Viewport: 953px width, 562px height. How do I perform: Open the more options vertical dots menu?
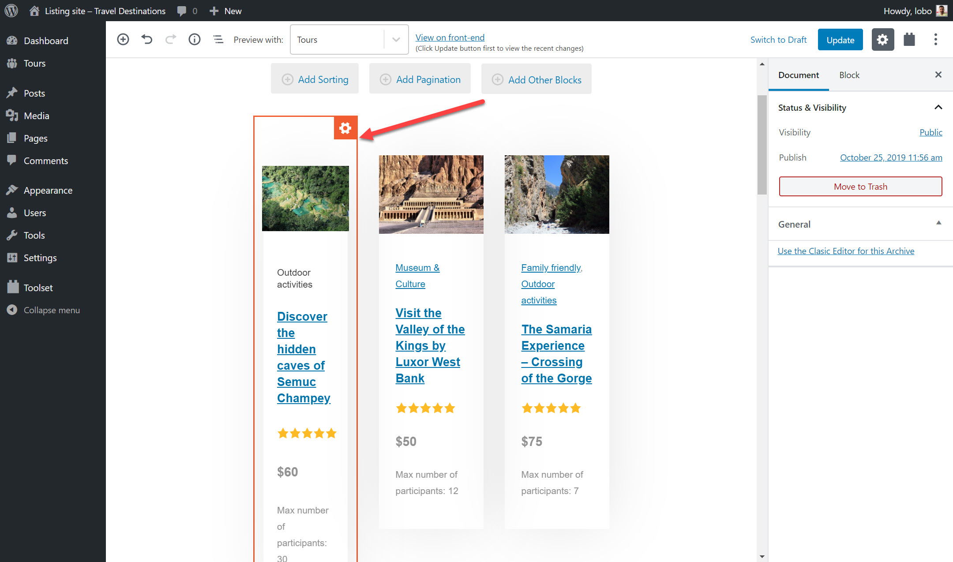click(935, 39)
